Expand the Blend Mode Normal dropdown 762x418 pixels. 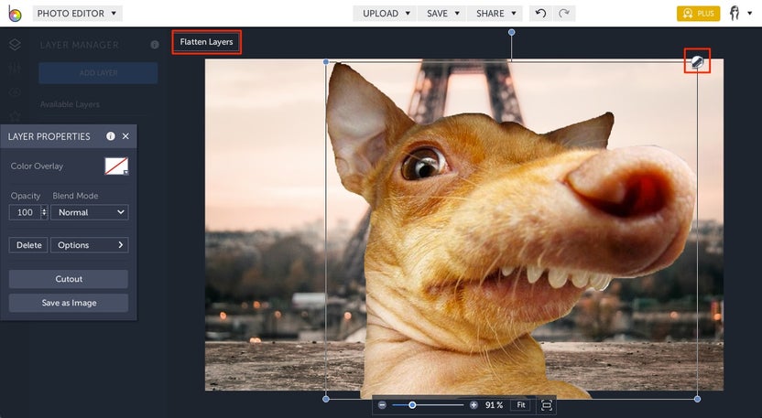click(90, 212)
